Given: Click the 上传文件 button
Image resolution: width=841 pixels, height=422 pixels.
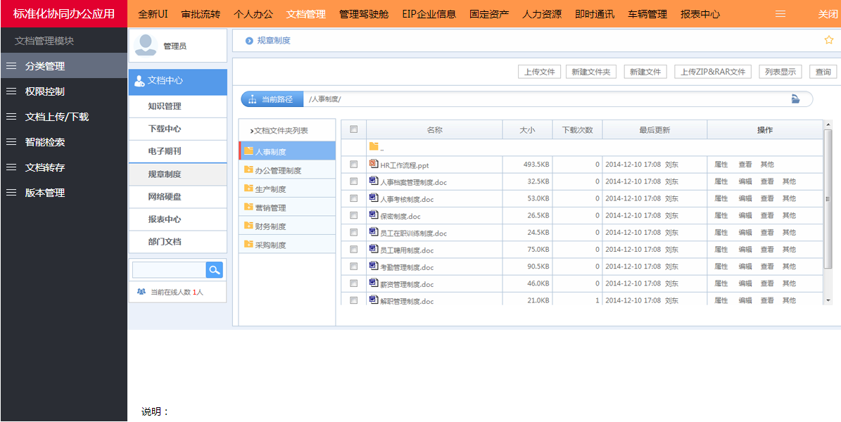Looking at the screenshot, I should pos(540,72).
